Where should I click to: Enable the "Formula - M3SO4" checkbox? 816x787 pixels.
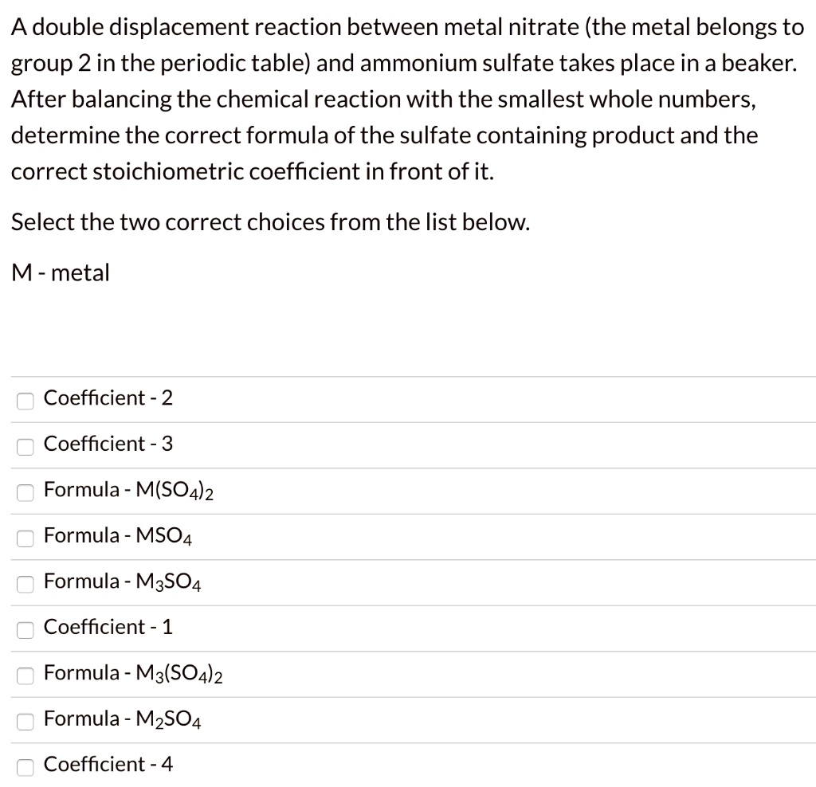coord(25,584)
